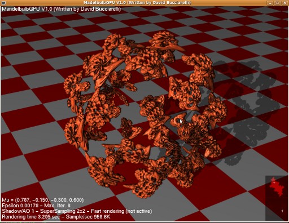Click the Sample/sec 958.6K readout
Screen dimensions: 289x223
pyautogui.click(x=88, y=217)
